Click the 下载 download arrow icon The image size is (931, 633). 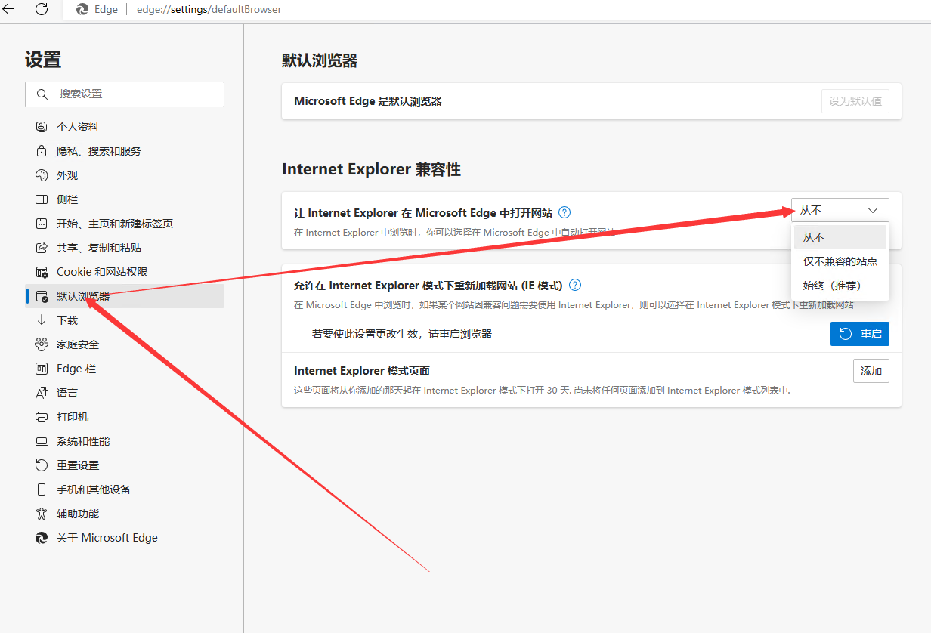pos(42,320)
